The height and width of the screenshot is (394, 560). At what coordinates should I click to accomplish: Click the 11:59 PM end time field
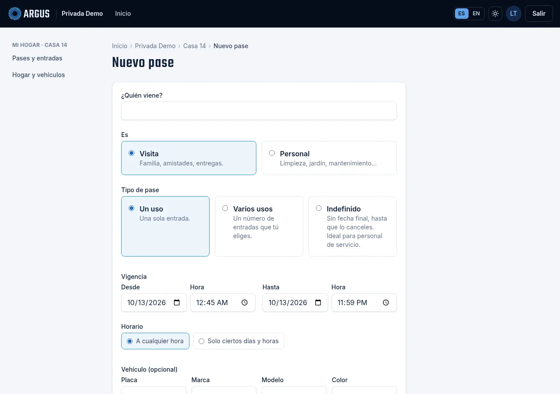point(364,303)
